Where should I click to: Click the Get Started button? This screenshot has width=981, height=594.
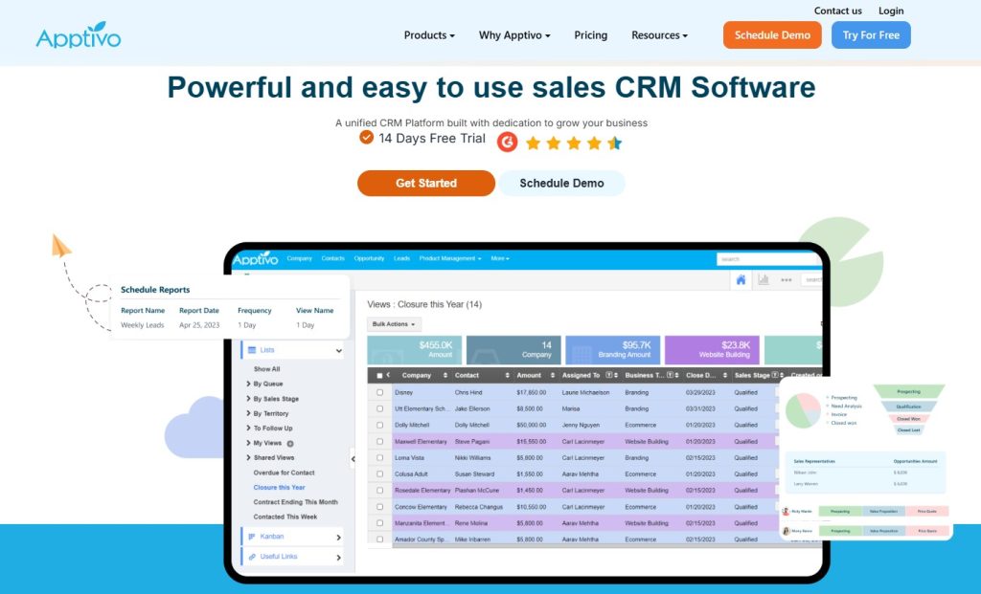point(426,183)
